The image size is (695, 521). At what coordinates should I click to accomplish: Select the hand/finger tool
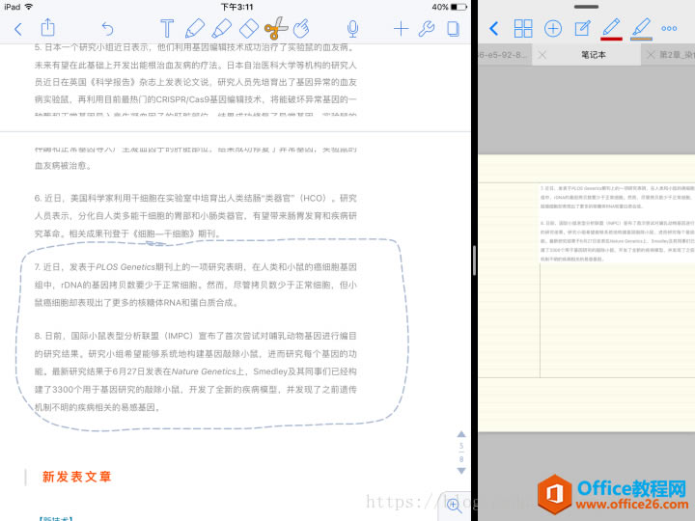(301, 29)
